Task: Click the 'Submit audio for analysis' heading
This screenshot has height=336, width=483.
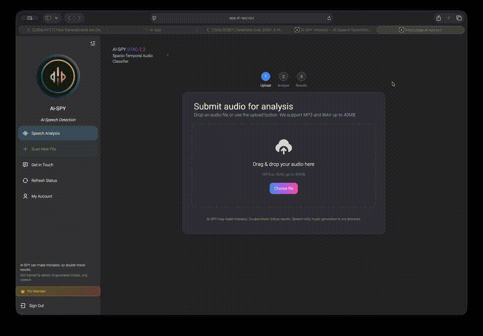Action: 244,106
